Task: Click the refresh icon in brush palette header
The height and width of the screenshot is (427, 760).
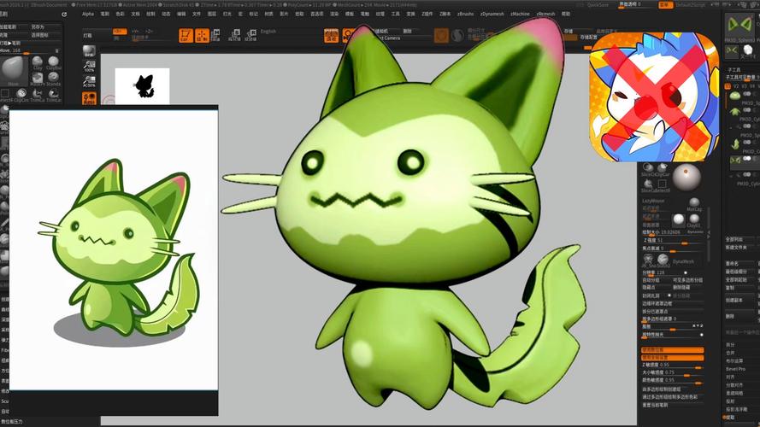Action: [x=64, y=15]
